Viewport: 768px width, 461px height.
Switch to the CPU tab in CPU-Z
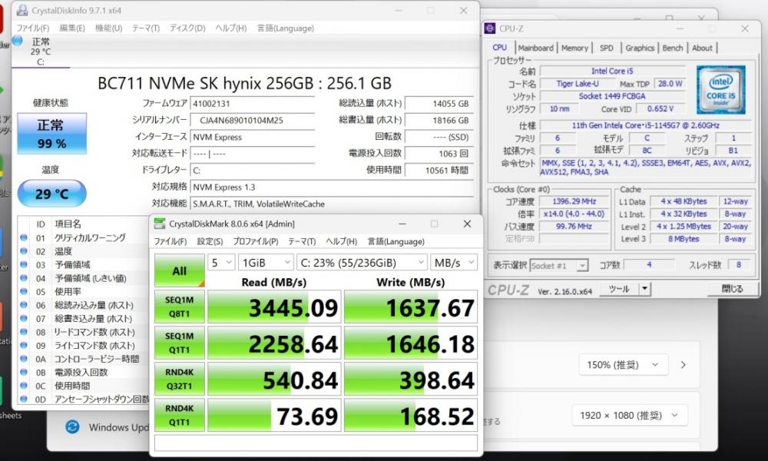[500, 48]
